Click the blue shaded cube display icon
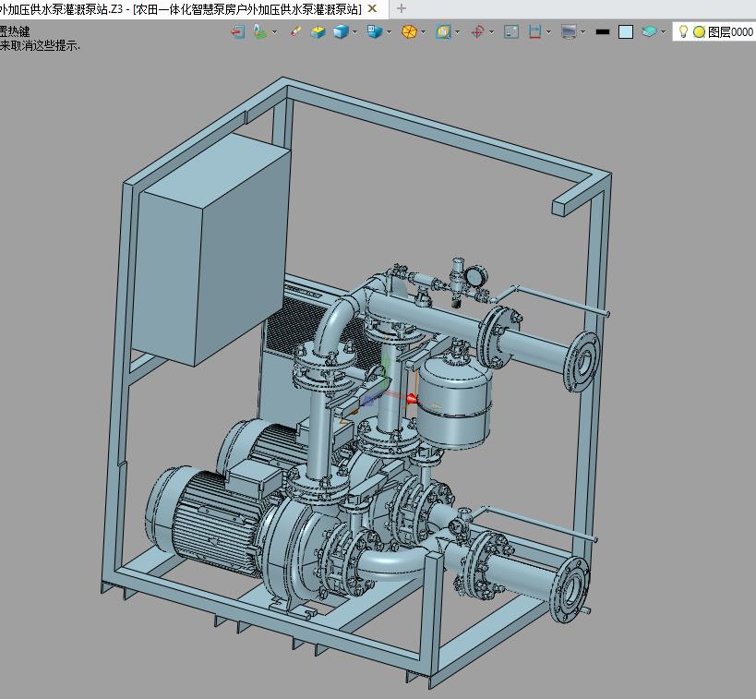 pos(341,31)
